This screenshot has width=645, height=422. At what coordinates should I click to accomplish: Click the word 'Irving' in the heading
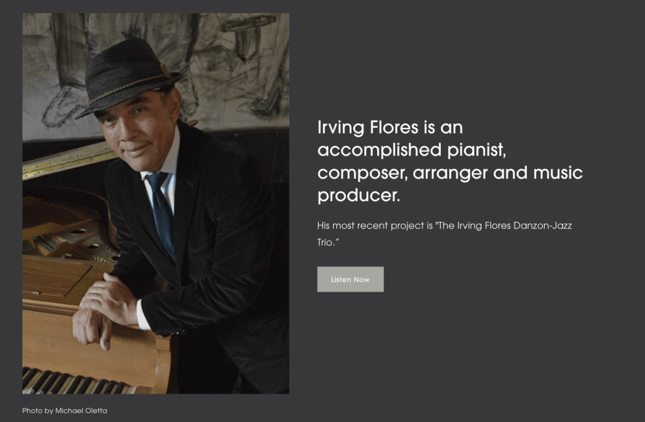pyautogui.click(x=341, y=128)
